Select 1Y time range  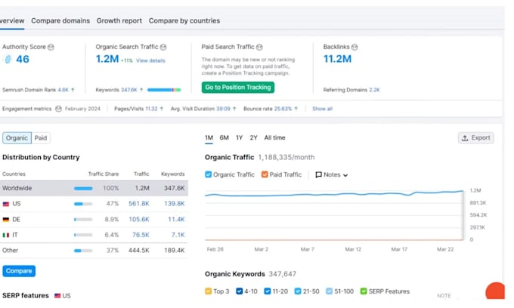pyautogui.click(x=240, y=138)
